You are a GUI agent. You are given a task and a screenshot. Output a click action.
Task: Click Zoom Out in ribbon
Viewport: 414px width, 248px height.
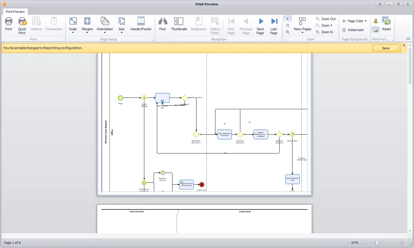[326, 19]
